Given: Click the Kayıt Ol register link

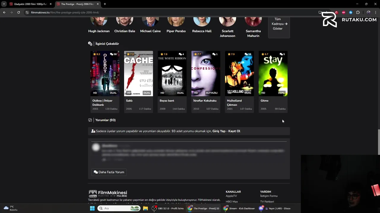Looking at the screenshot, I should 234,131.
